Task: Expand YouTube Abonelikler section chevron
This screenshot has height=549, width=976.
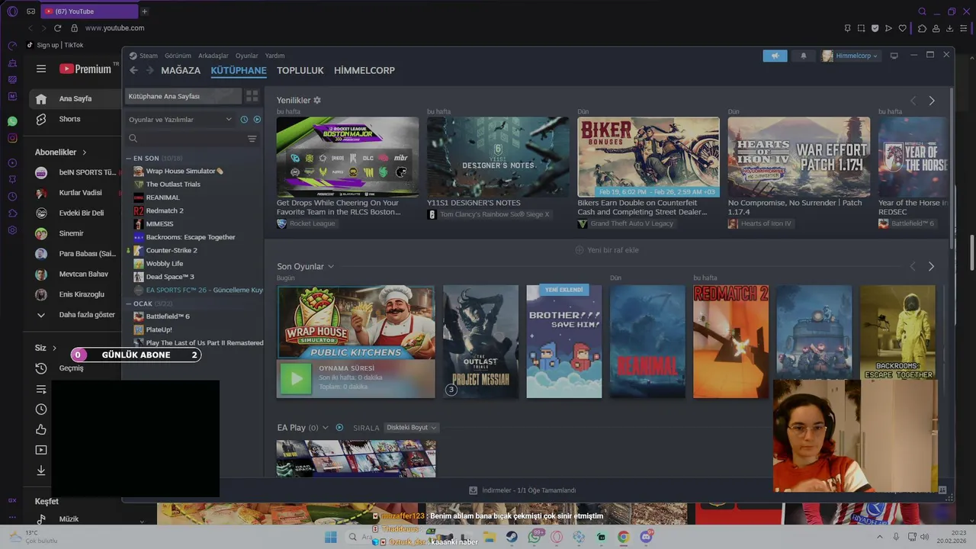Action: 84,152
